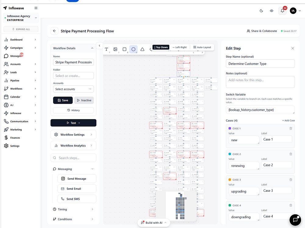
Task: Open workflow History
Action: pyautogui.click(x=73, y=110)
